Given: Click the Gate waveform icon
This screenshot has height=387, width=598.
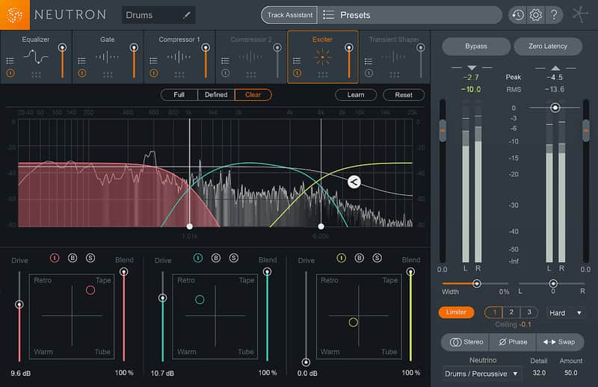Looking at the screenshot, I should point(108,58).
